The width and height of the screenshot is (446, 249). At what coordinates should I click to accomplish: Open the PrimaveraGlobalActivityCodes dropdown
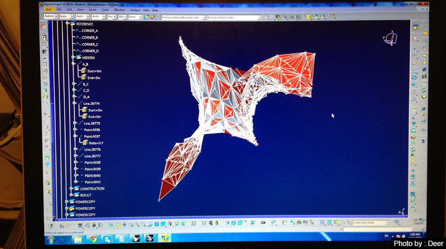tap(184, 17)
